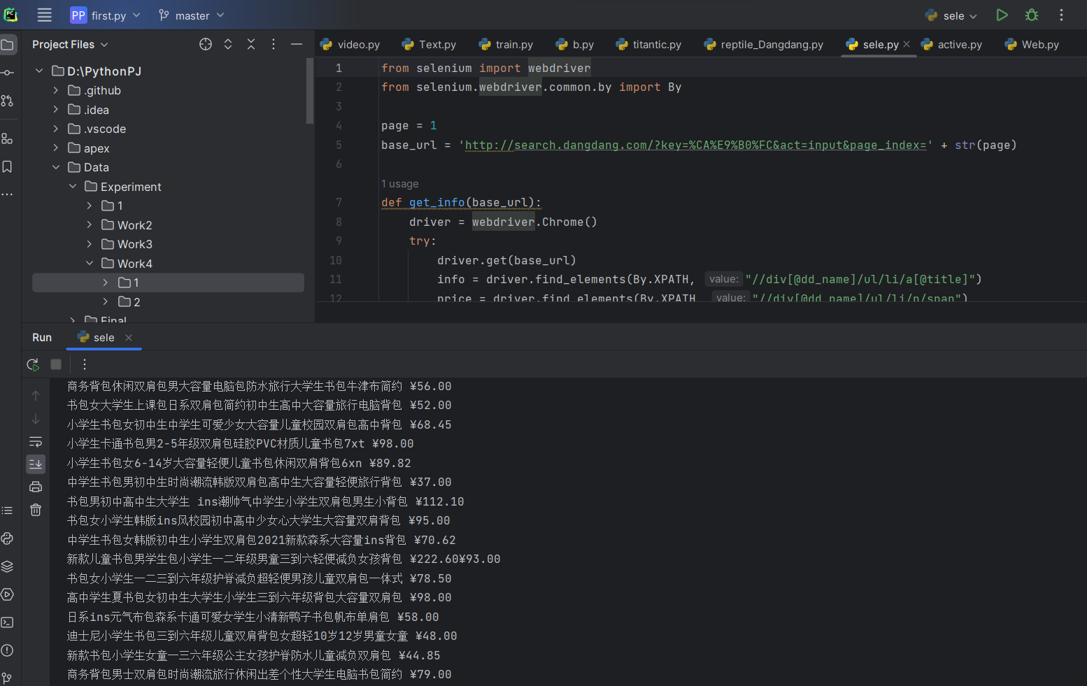Image resolution: width=1087 pixels, height=686 pixels.
Task: Open the More Actions toolbar menu
Action: point(1061,15)
